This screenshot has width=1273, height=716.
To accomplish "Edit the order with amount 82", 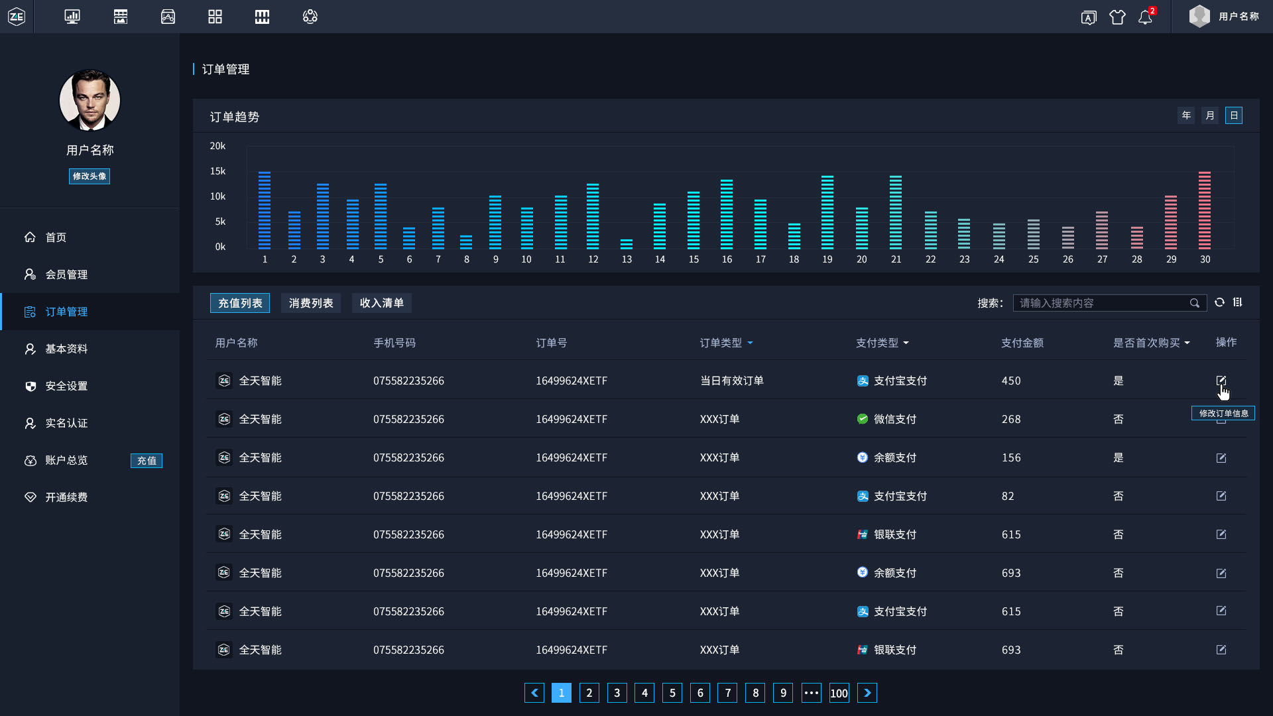I will [1221, 496].
